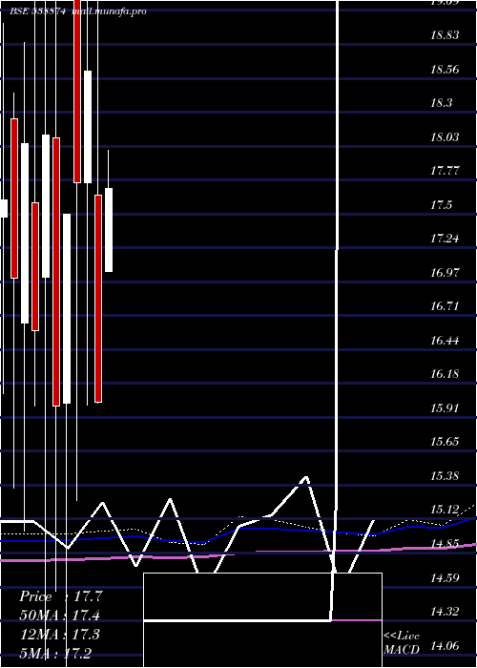Click the 17.5 price axis label
Image resolution: width=477 pixels, height=668 pixels.
(442, 205)
